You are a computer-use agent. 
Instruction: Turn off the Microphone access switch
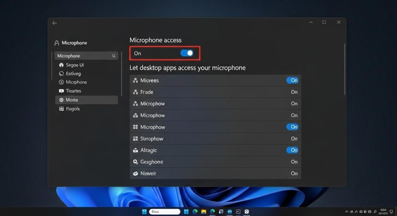187,53
